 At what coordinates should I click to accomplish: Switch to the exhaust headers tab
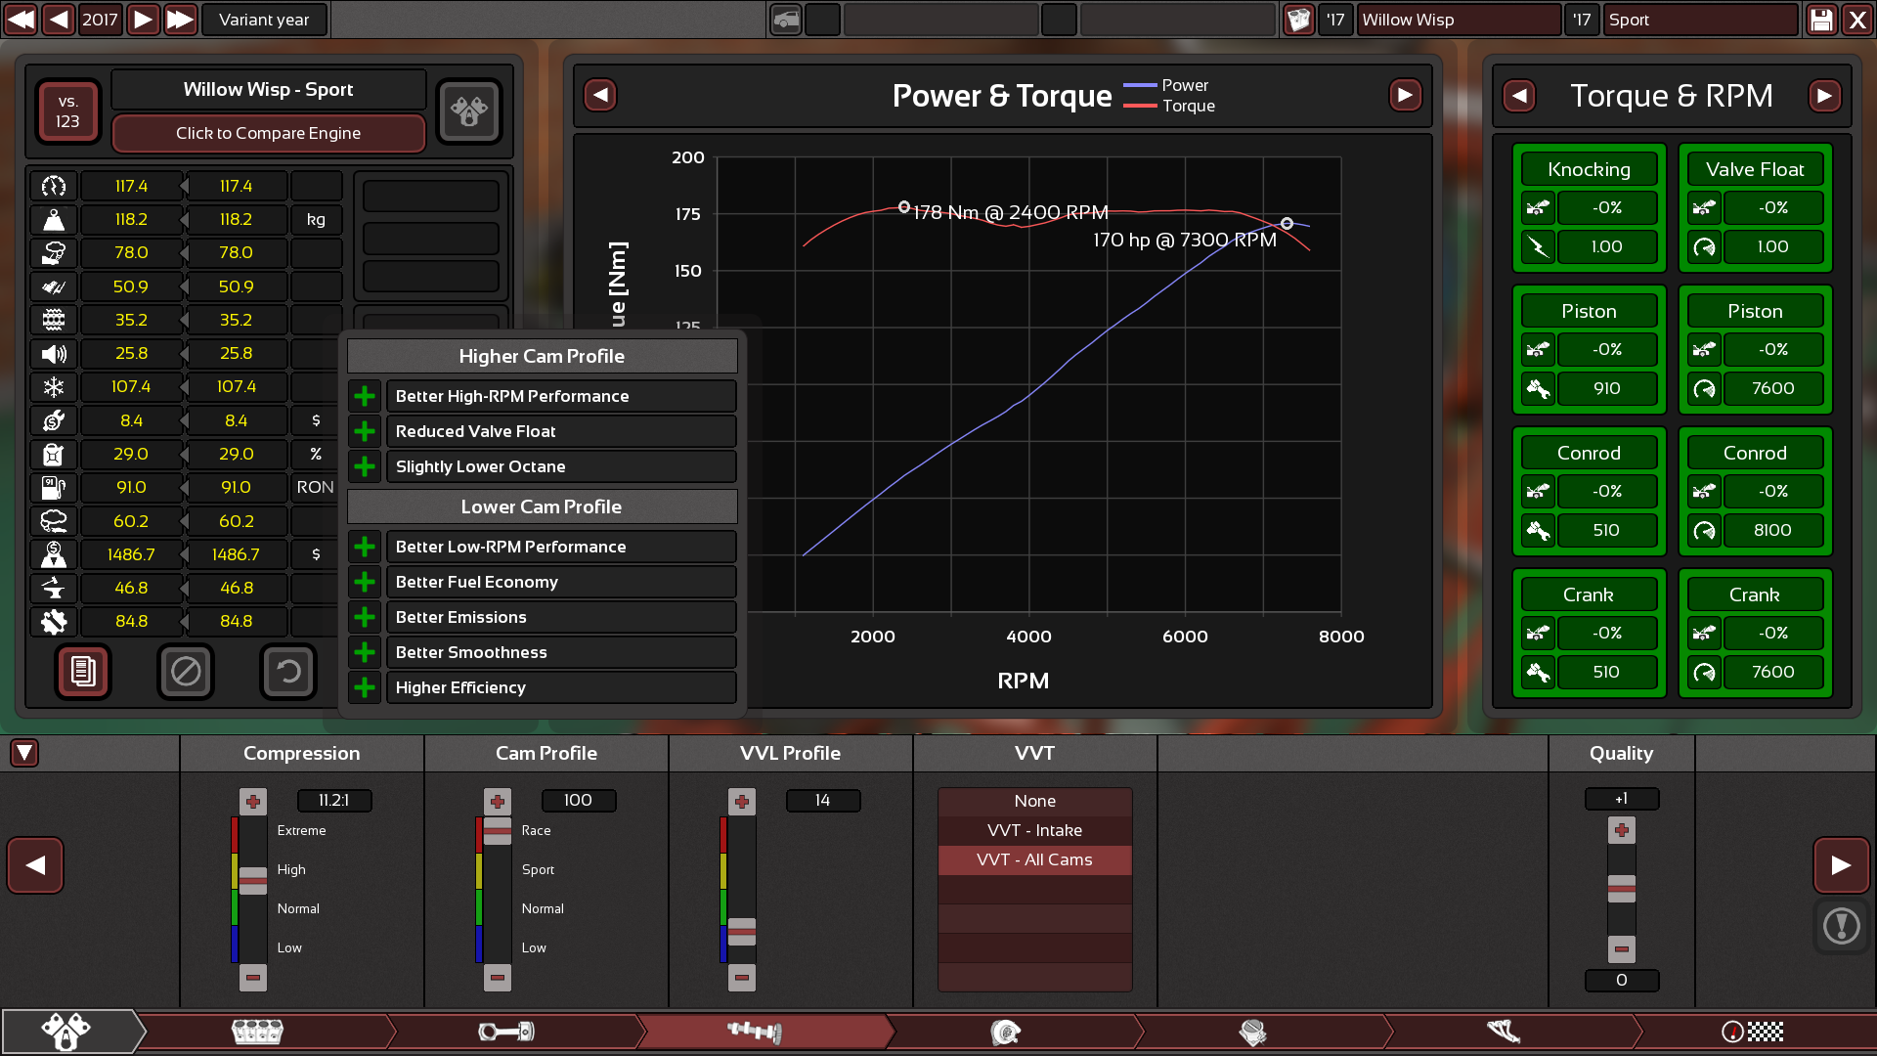(x=1503, y=1032)
